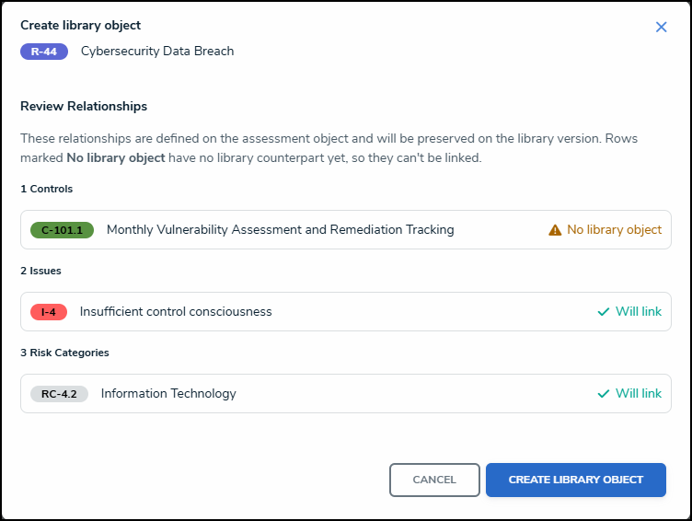Click the RC-4.2 risk category badge
692x521 pixels.
59,394
